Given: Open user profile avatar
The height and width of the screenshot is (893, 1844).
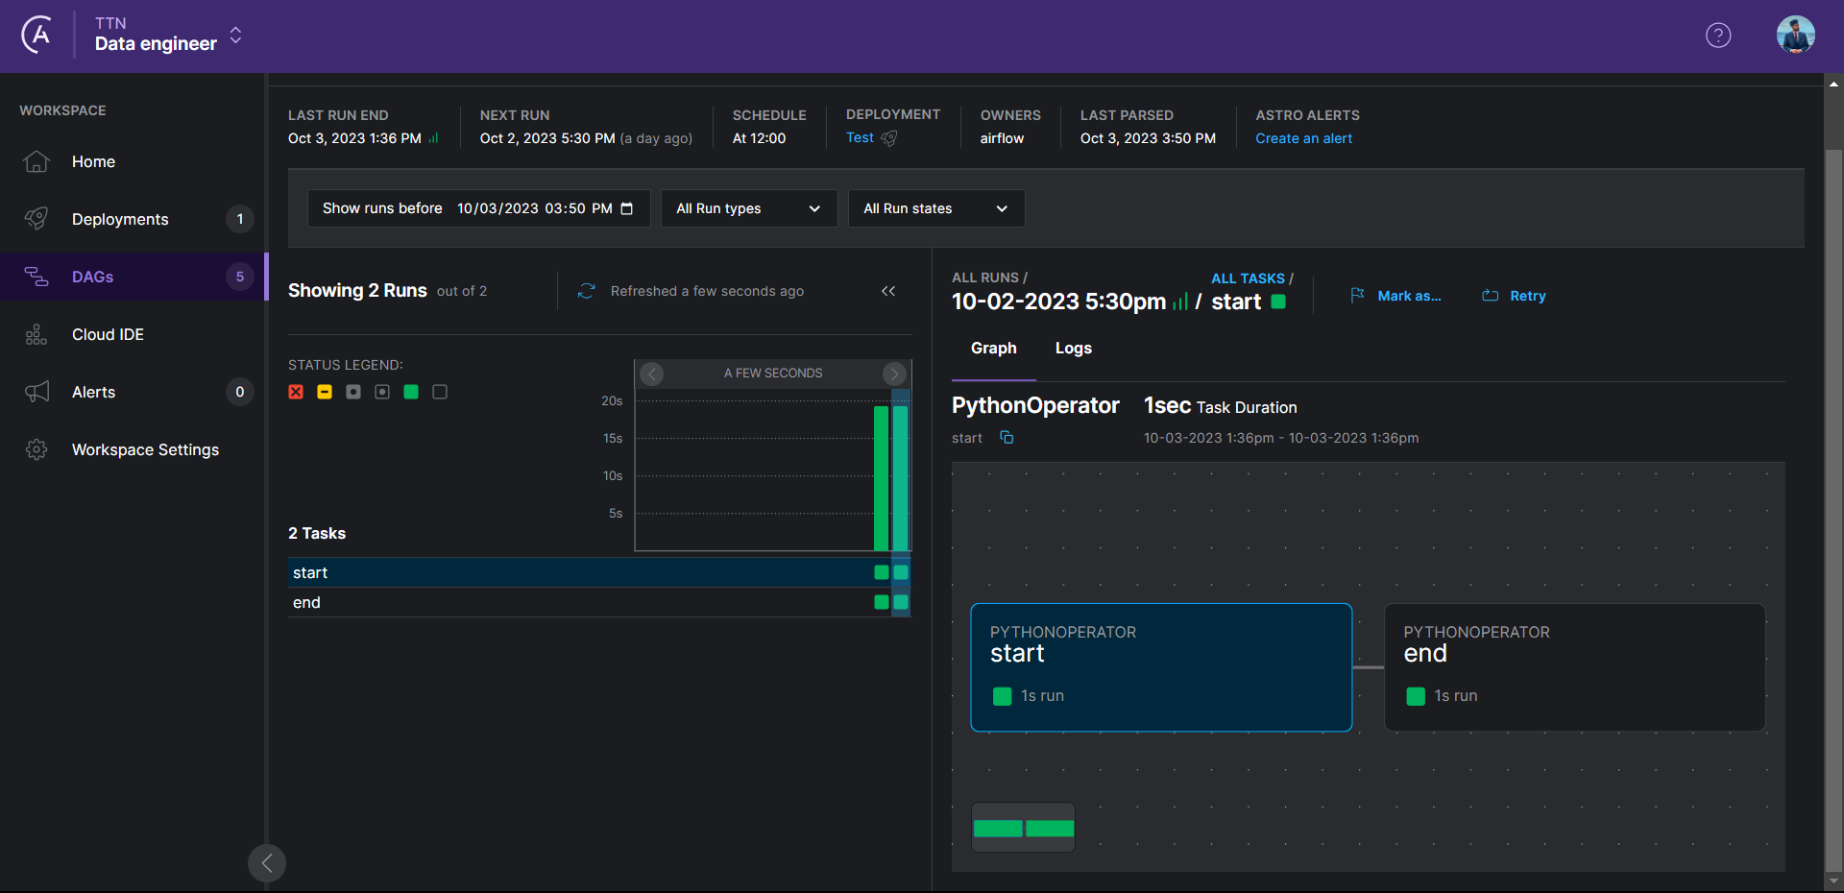Looking at the screenshot, I should point(1795,36).
